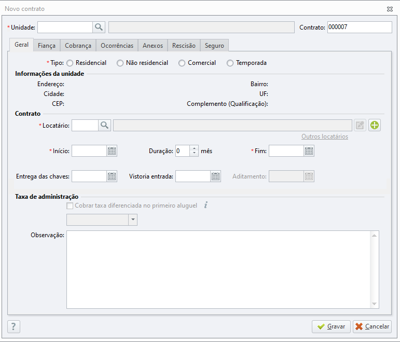Open the Vistoria entrada calendar icon

click(x=215, y=176)
